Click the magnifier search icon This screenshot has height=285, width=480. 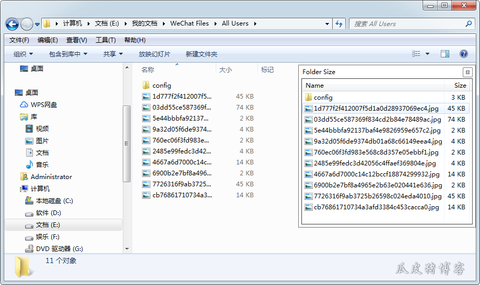tap(469, 23)
